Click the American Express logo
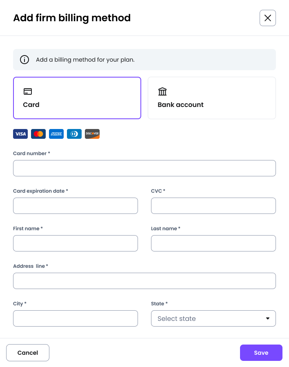 click(56, 134)
